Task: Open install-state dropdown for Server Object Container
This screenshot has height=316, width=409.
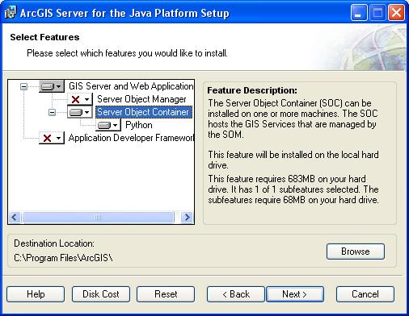Action: pyautogui.click(x=80, y=112)
